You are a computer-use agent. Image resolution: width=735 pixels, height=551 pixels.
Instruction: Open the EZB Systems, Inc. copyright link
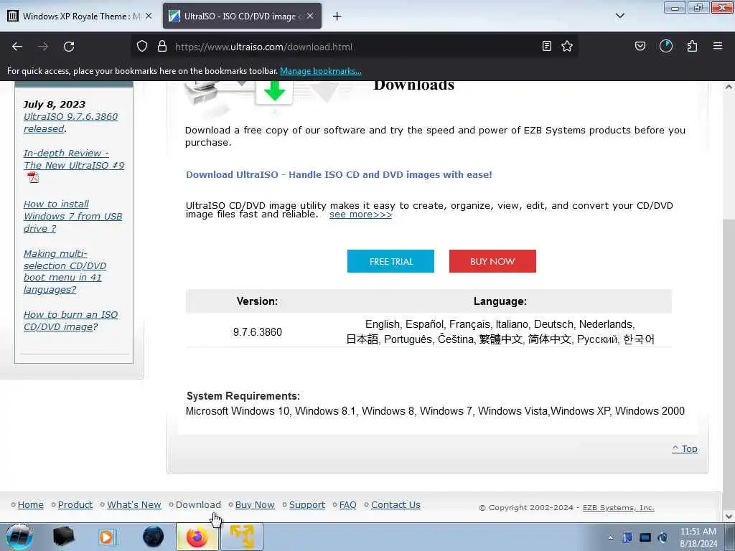point(618,507)
